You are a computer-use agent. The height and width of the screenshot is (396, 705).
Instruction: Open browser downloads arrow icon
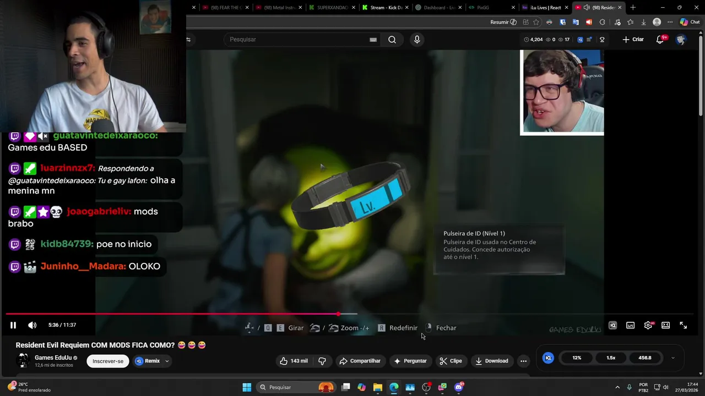click(x=643, y=22)
